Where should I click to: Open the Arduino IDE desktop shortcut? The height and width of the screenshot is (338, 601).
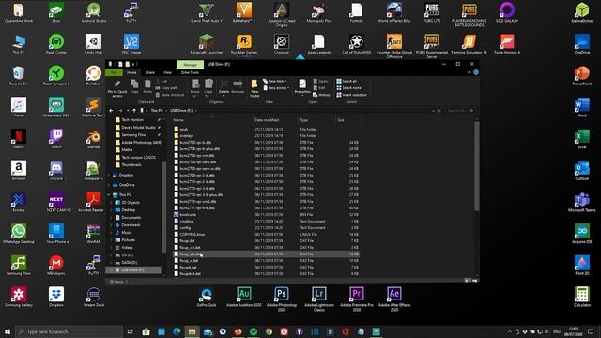click(582, 234)
